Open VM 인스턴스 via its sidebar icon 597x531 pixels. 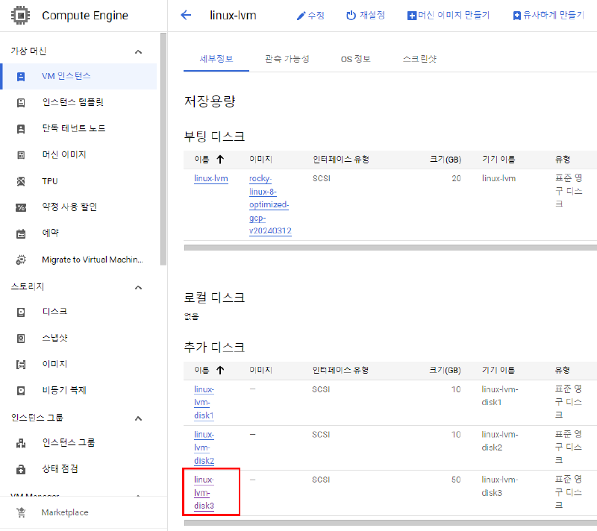(21, 77)
